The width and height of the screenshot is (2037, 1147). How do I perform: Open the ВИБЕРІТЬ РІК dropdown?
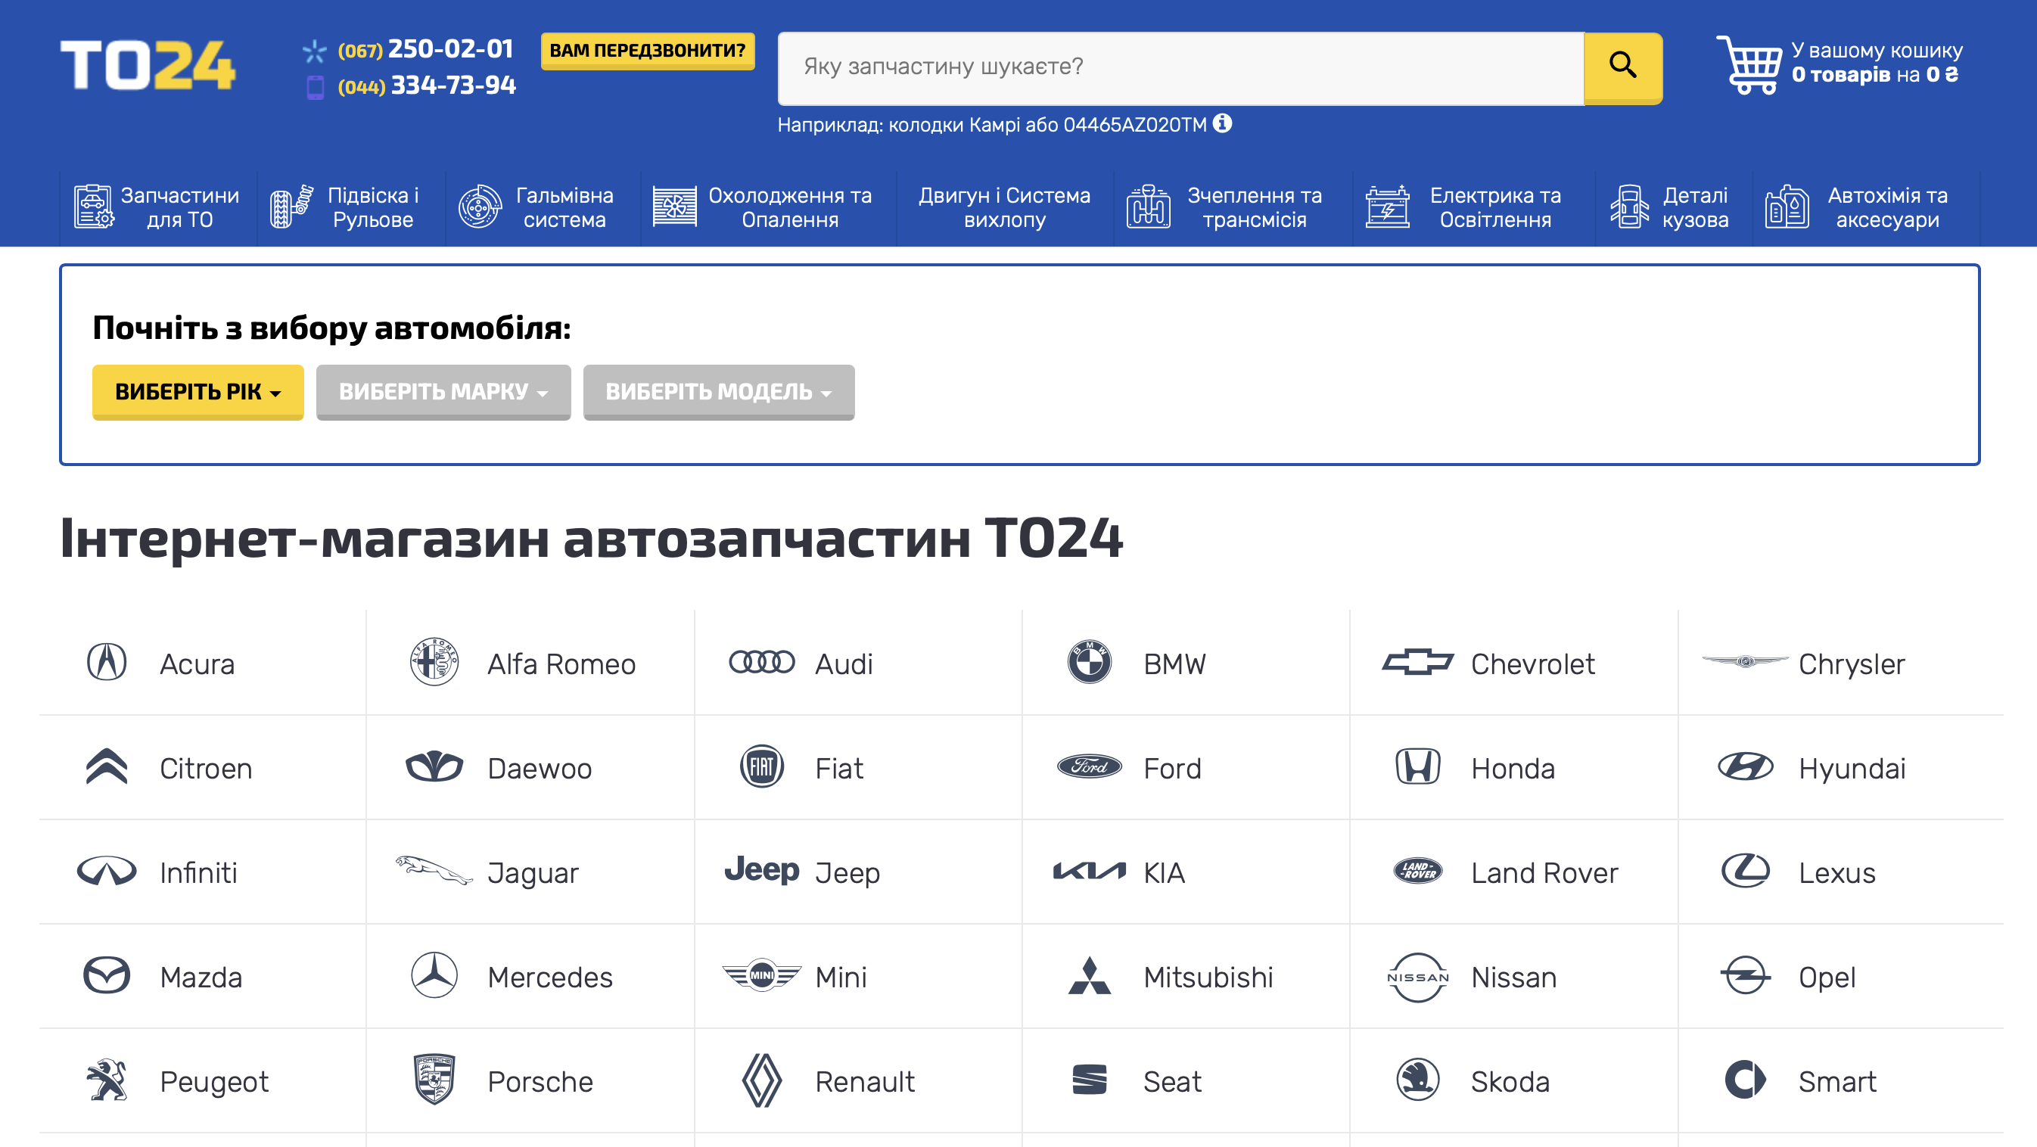(x=197, y=391)
